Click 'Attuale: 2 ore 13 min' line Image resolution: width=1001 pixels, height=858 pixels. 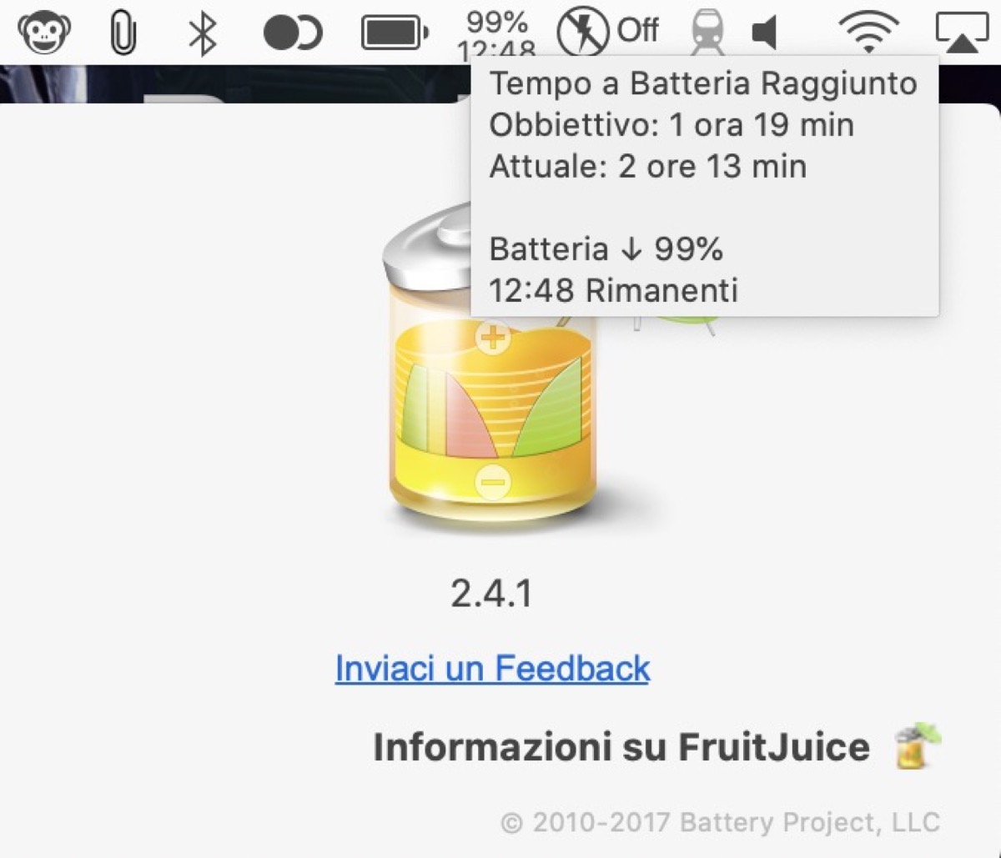pyautogui.click(x=648, y=166)
